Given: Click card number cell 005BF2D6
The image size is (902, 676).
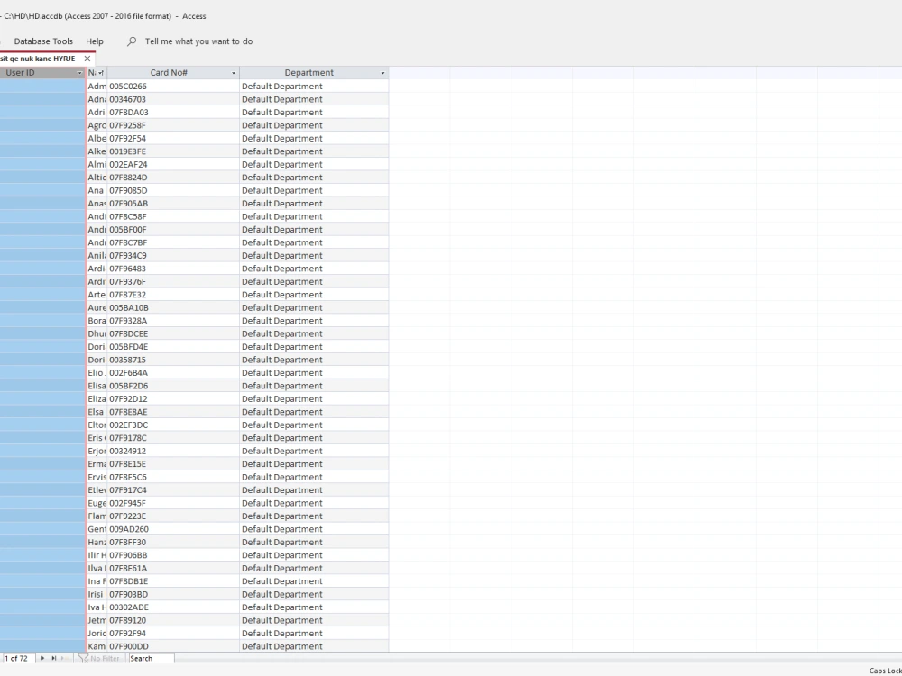Looking at the screenshot, I should (x=173, y=386).
